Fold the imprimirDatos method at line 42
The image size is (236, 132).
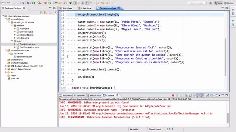click(x=65, y=88)
